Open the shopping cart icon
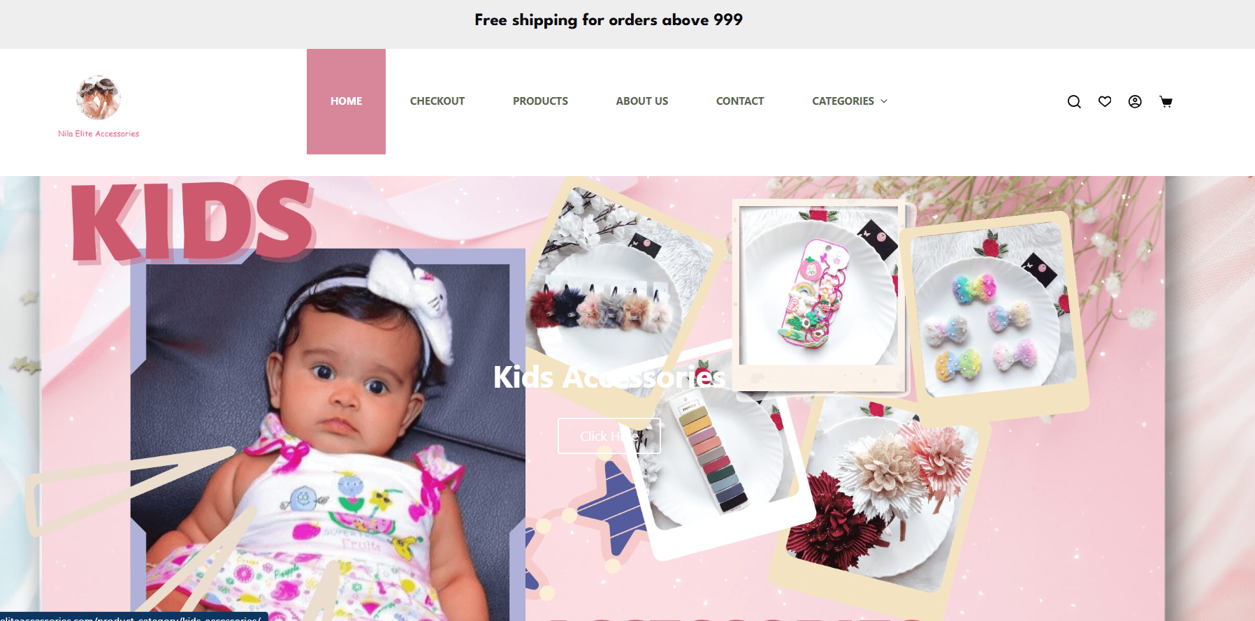 point(1166,101)
